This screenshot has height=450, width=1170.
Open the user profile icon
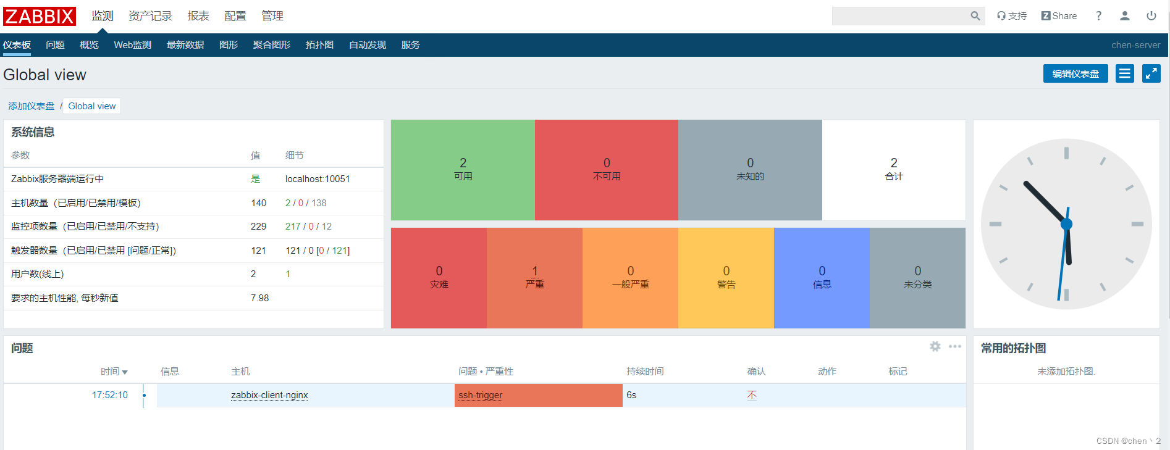click(x=1125, y=16)
